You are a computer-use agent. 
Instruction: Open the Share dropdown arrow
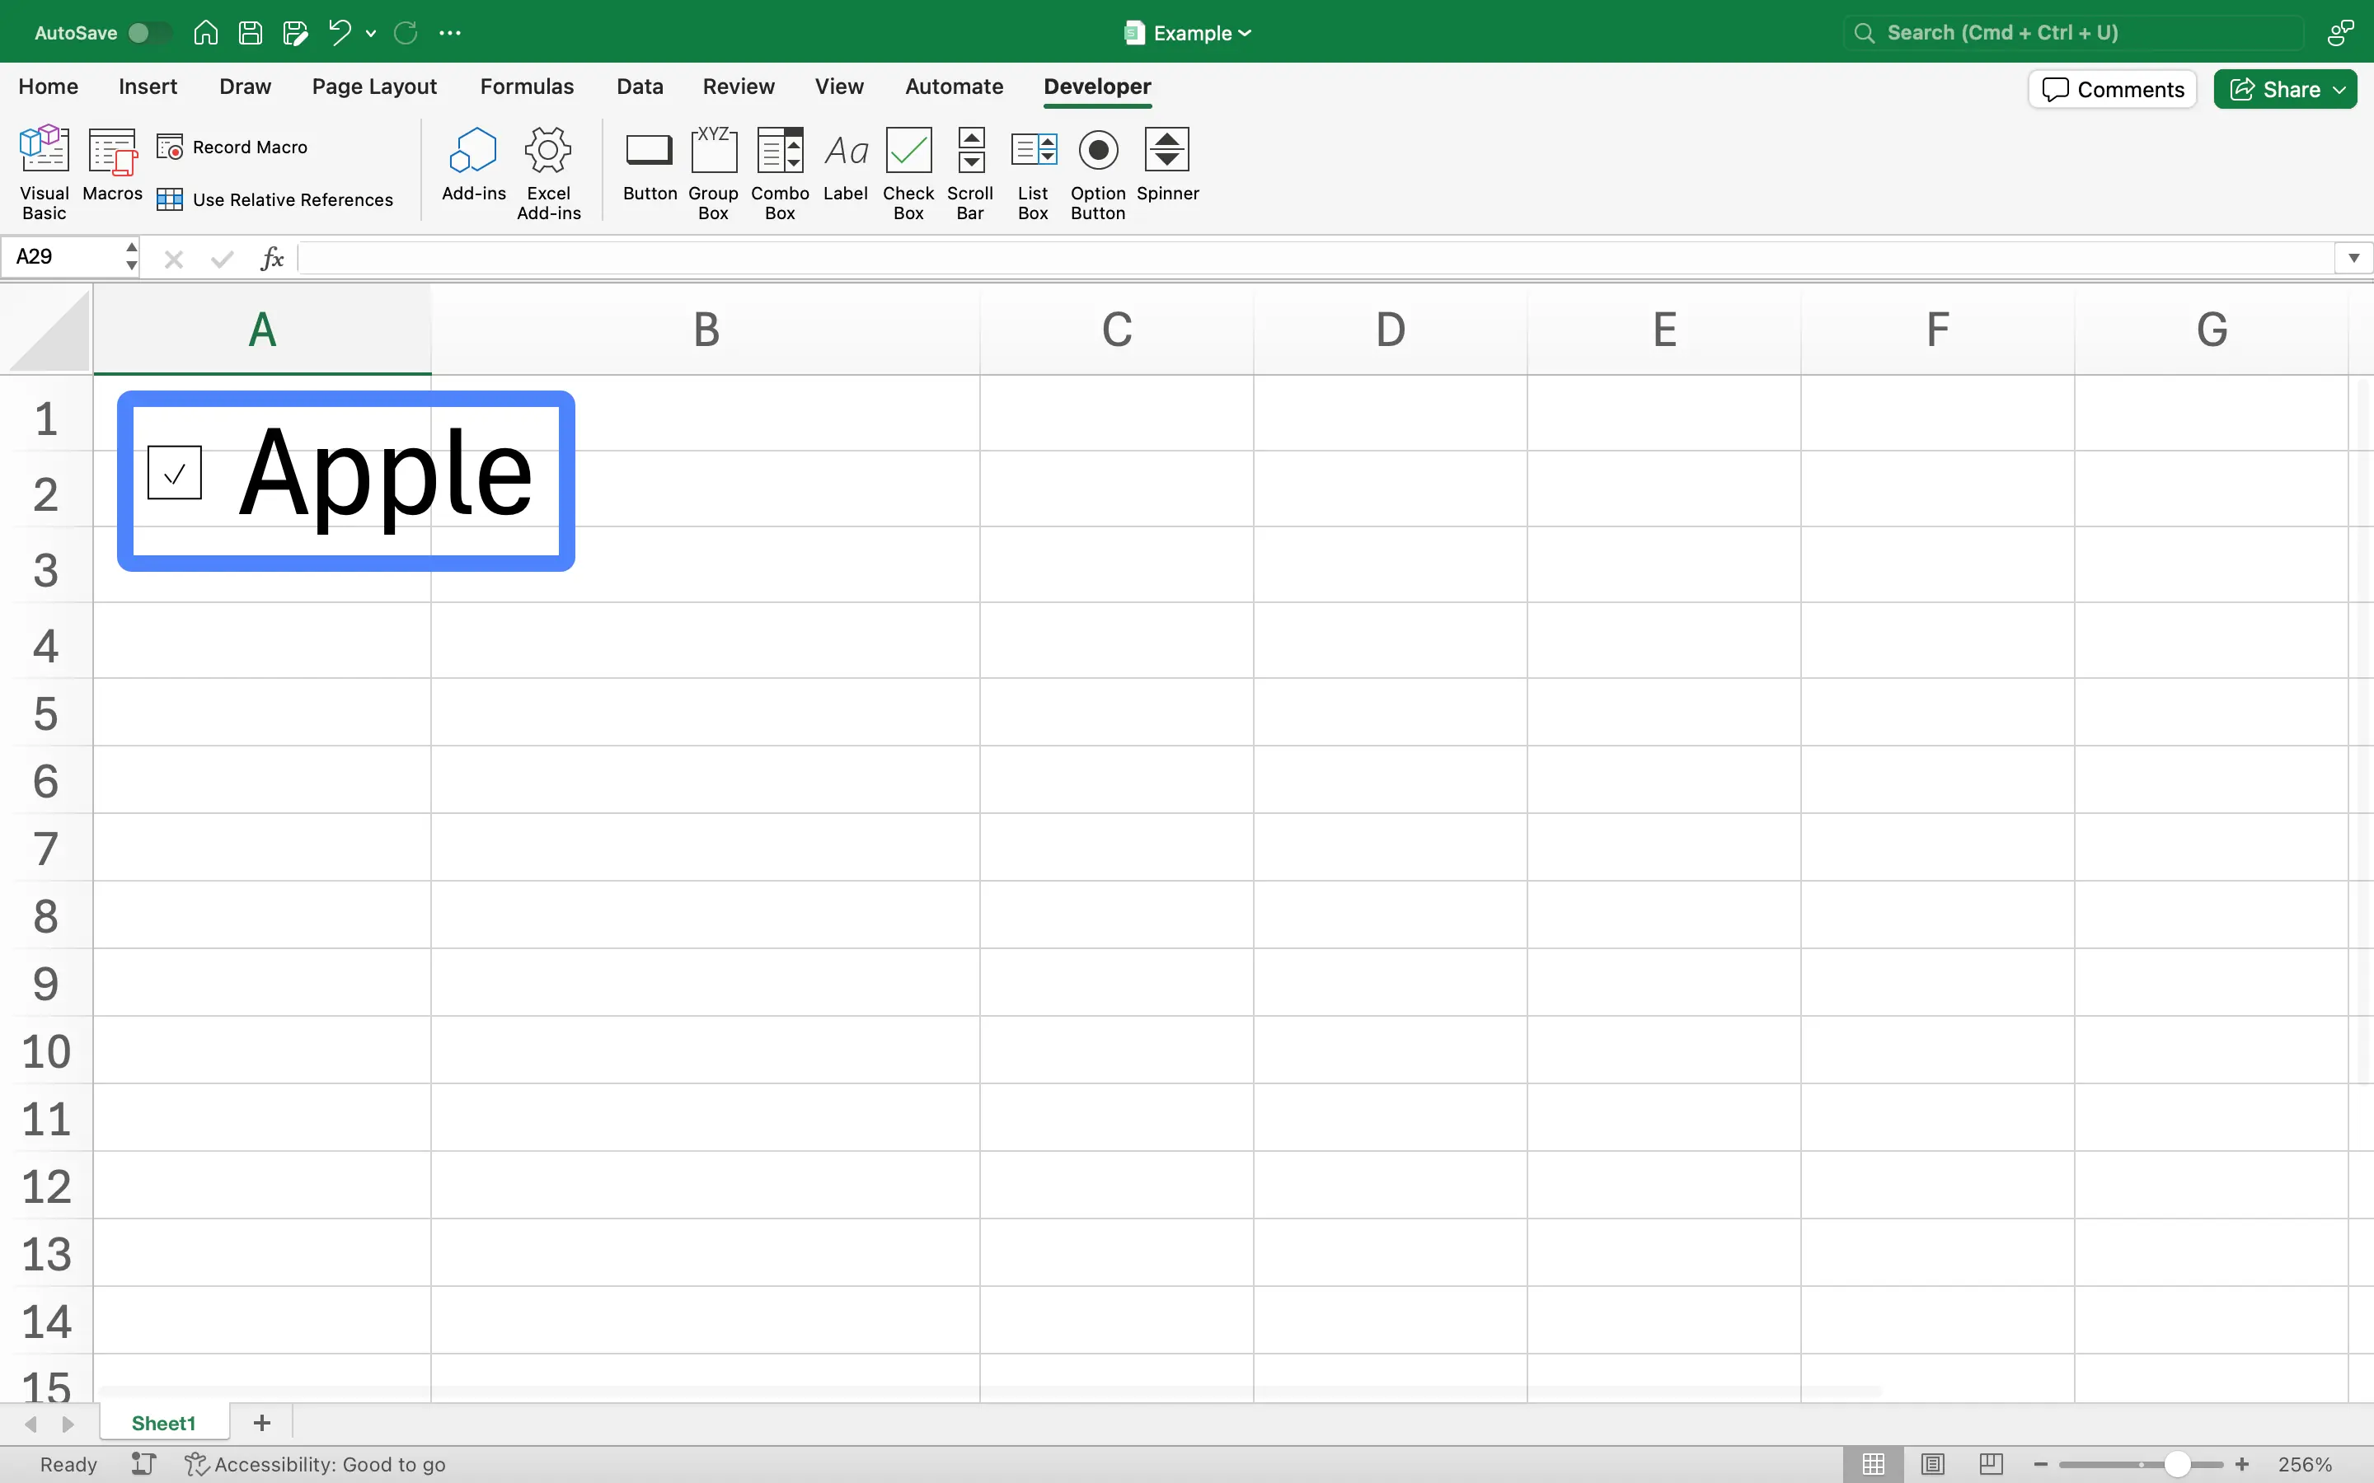2341,89
